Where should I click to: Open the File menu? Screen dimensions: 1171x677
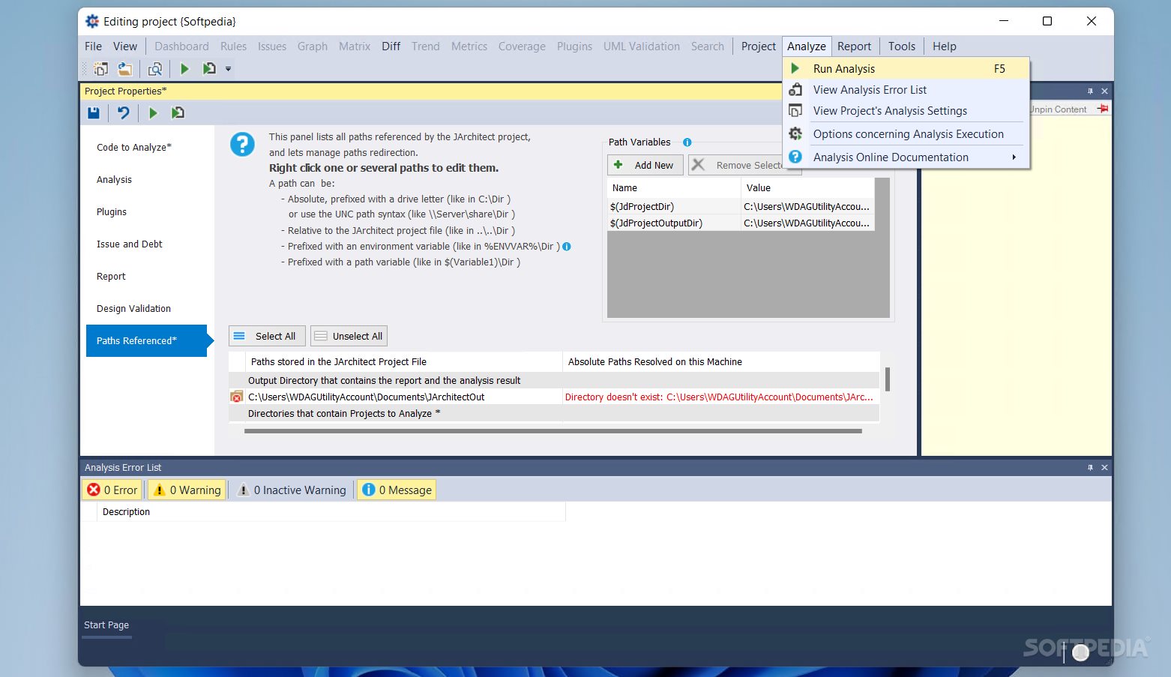click(94, 46)
